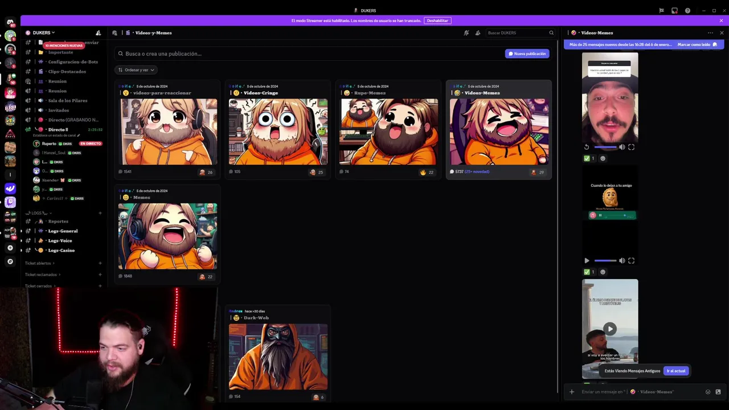
Task: Open help question mark icon in title bar
Action: (x=687, y=10)
